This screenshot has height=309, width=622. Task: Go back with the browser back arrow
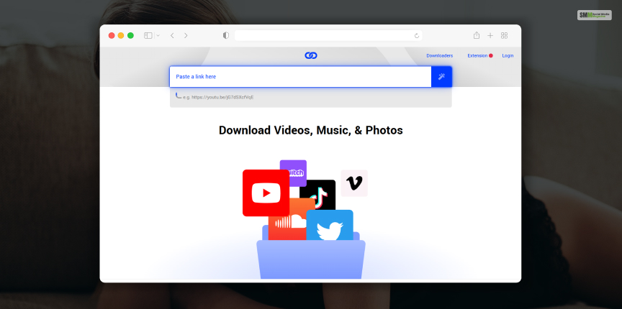[172, 36]
